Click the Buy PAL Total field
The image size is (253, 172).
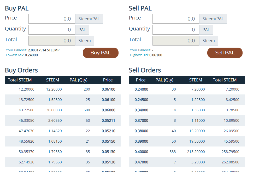coord(52,41)
